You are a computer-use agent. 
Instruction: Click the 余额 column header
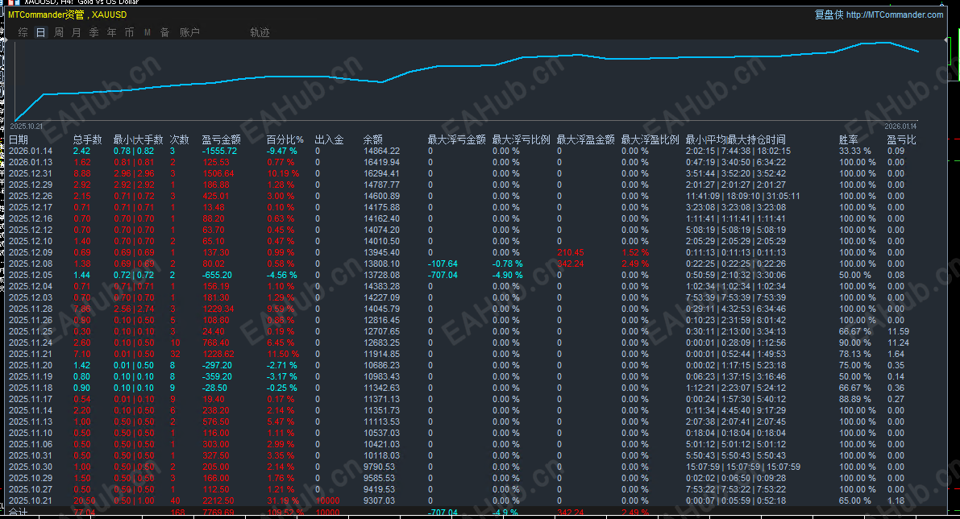(373, 139)
